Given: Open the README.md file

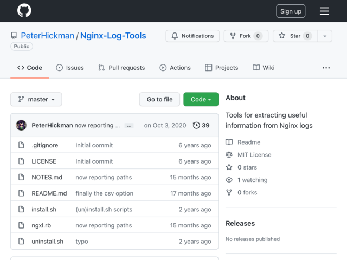Looking at the screenshot, I should 49,193.
